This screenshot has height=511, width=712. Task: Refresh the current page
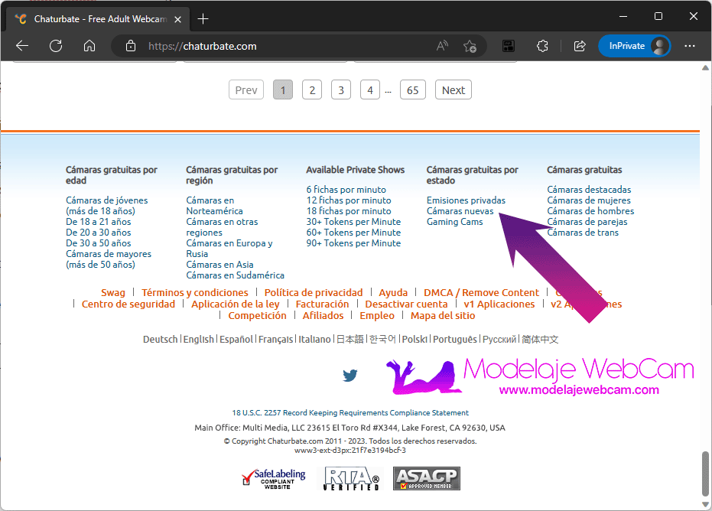pyautogui.click(x=56, y=46)
